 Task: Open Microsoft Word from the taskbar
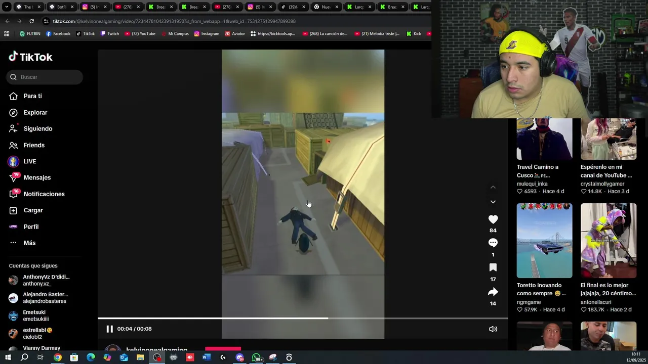(207, 357)
